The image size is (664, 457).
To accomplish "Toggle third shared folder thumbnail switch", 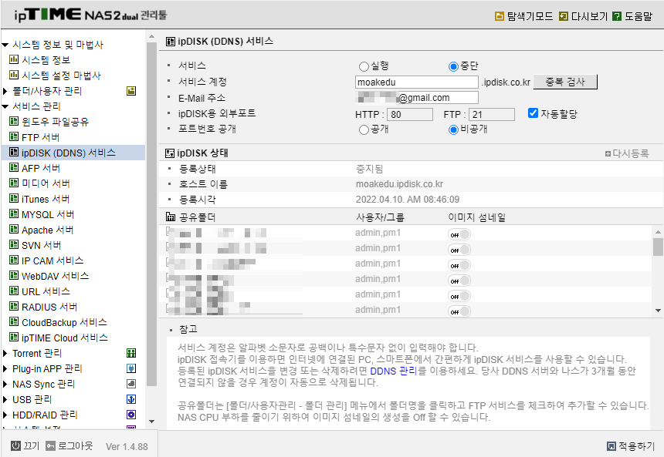I will tap(459, 265).
